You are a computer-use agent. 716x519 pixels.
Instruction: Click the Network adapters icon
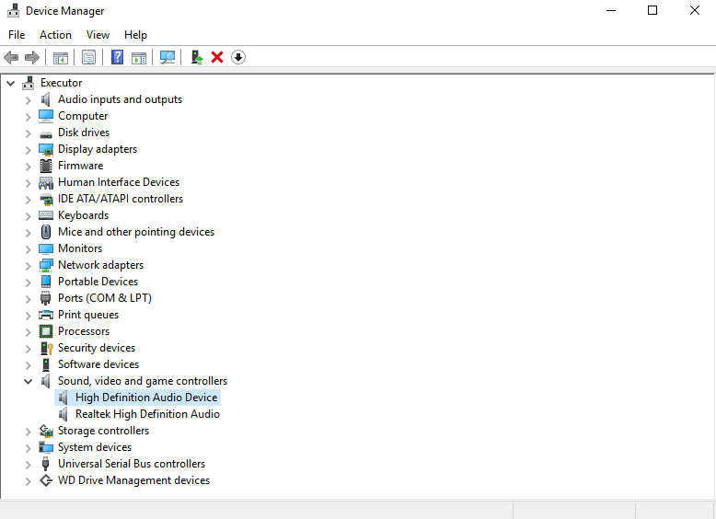(x=46, y=265)
